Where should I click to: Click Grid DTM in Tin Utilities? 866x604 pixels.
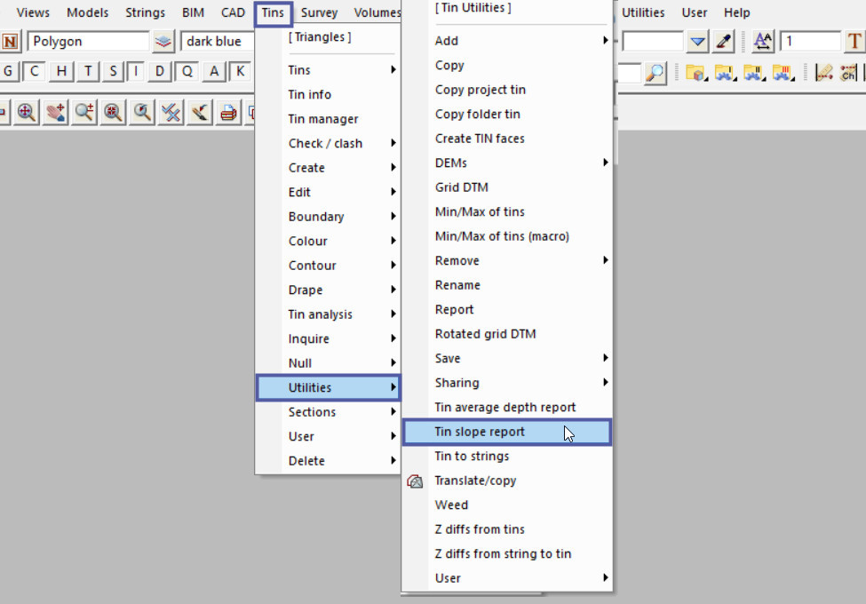click(x=461, y=187)
